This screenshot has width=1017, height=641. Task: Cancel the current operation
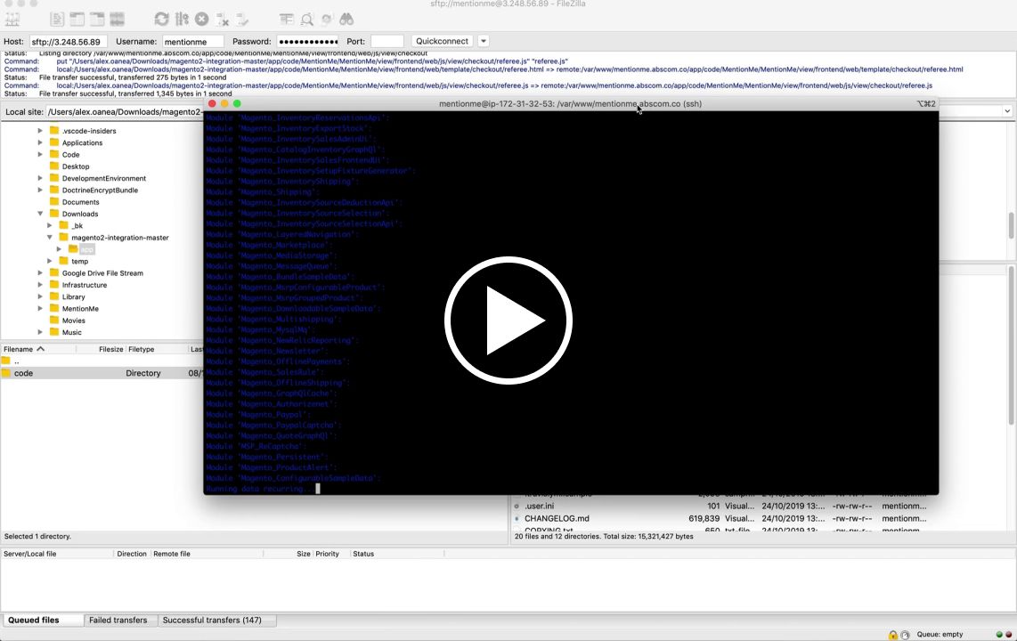(201, 19)
